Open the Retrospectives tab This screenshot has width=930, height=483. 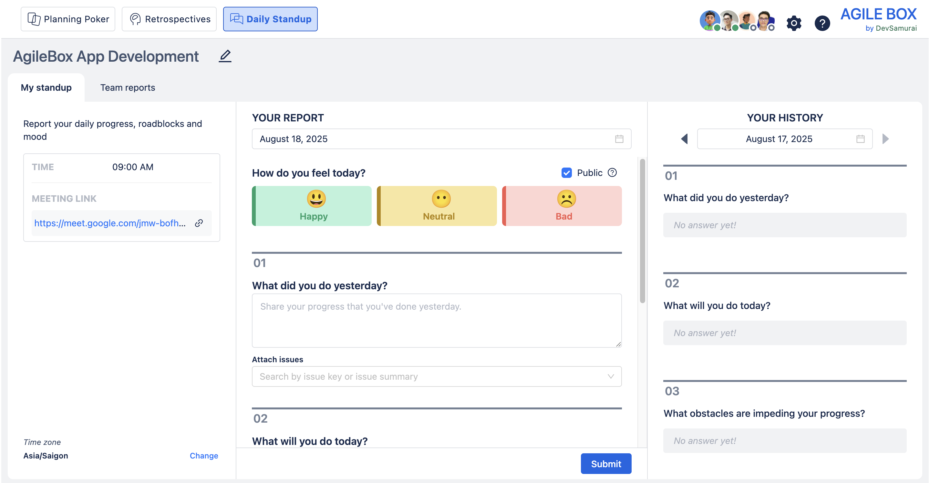[x=169, y=19]
